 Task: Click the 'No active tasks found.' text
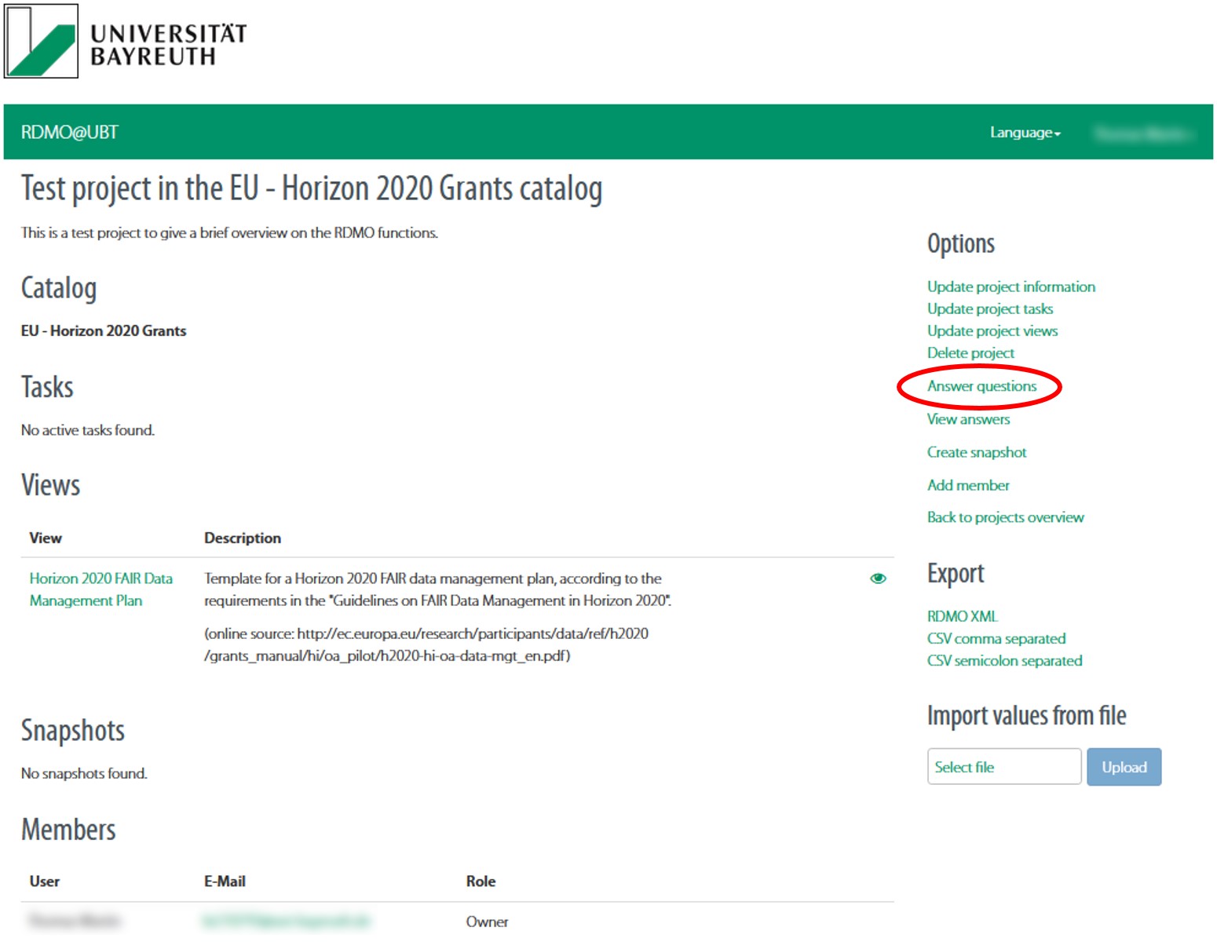point(88,430)
